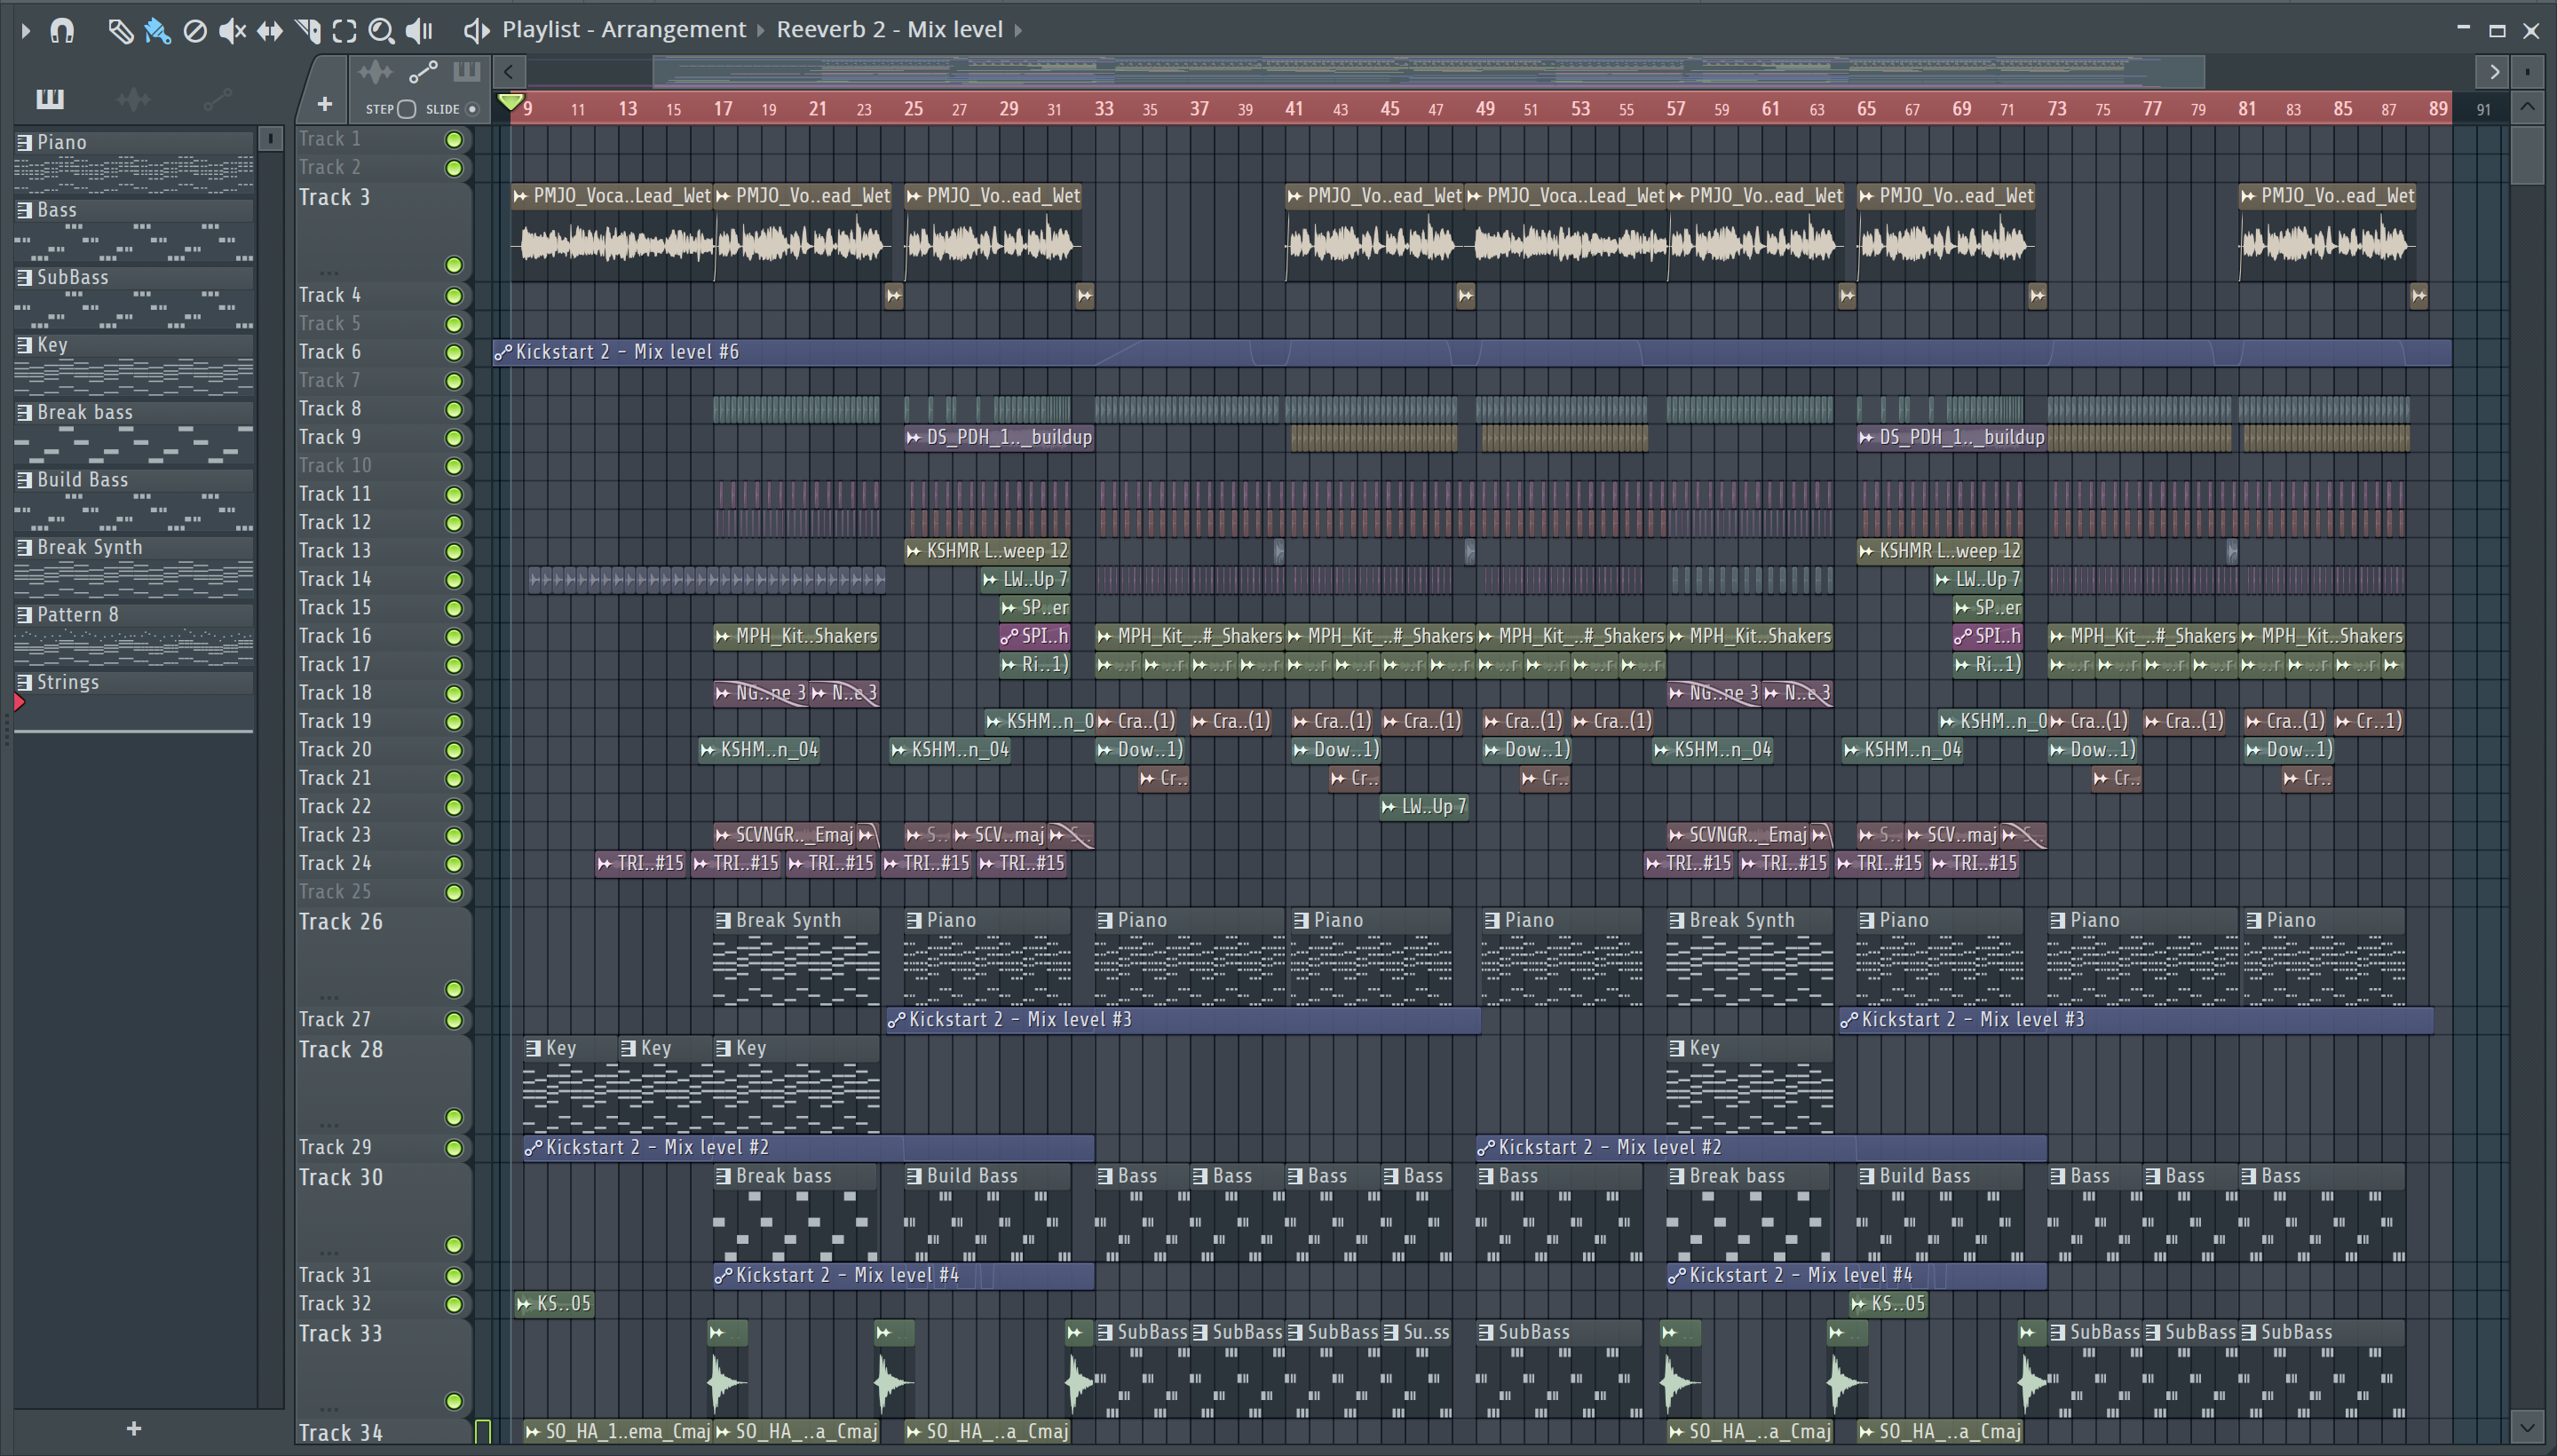Viewport: 2557px width, 1456px height.
Task: Click the horizontal scroll right arrow
Action: pyautogui.click(x=2494, y=71)
